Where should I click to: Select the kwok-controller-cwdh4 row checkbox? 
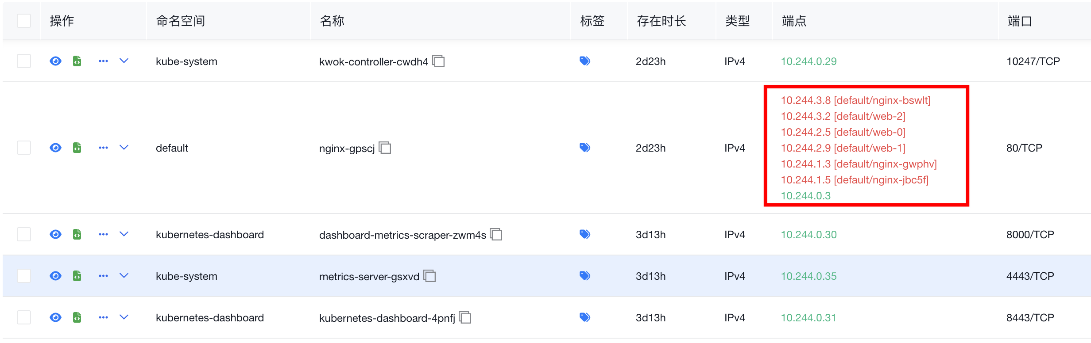coord(24,61)
